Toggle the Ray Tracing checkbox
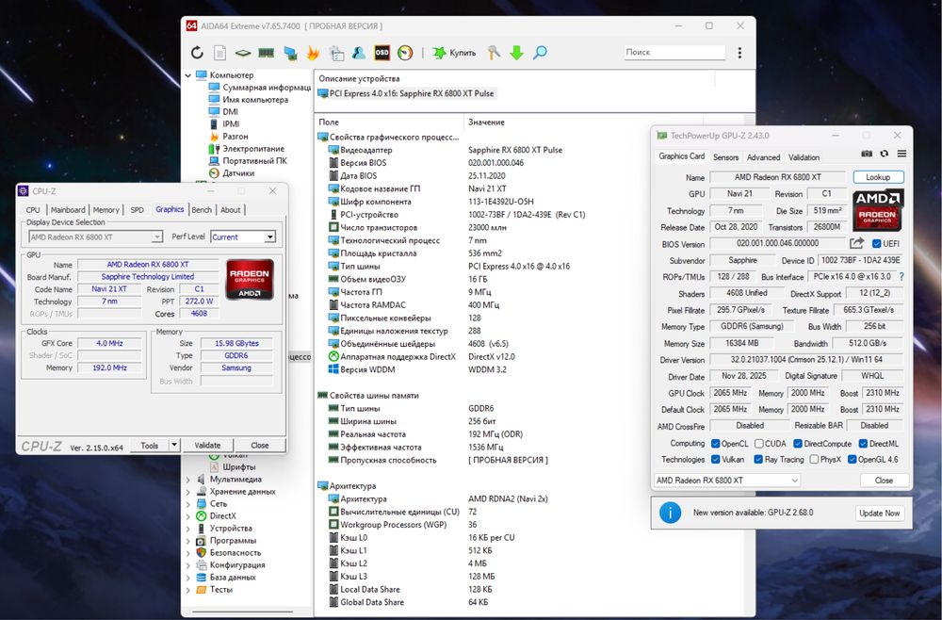 [759, 460]
